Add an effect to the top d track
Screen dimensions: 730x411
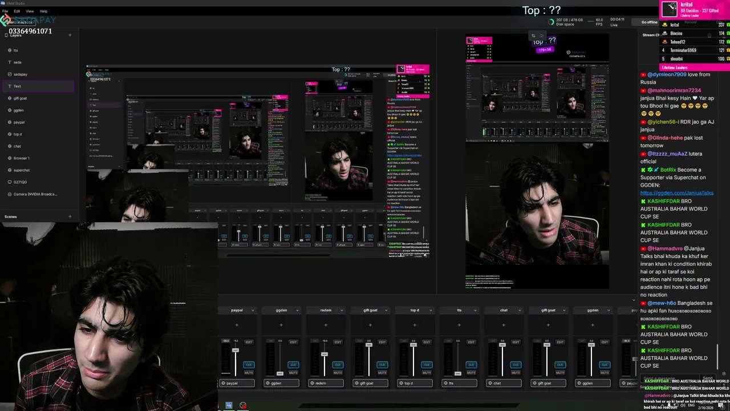[x=415, y=325]
